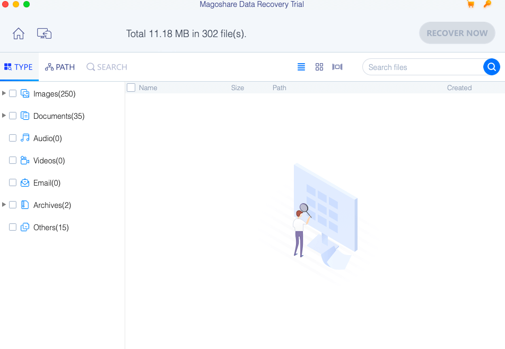Viewport: 505px width, 349px height.
Task: Close the window with red button
Action: coord(5,4)
